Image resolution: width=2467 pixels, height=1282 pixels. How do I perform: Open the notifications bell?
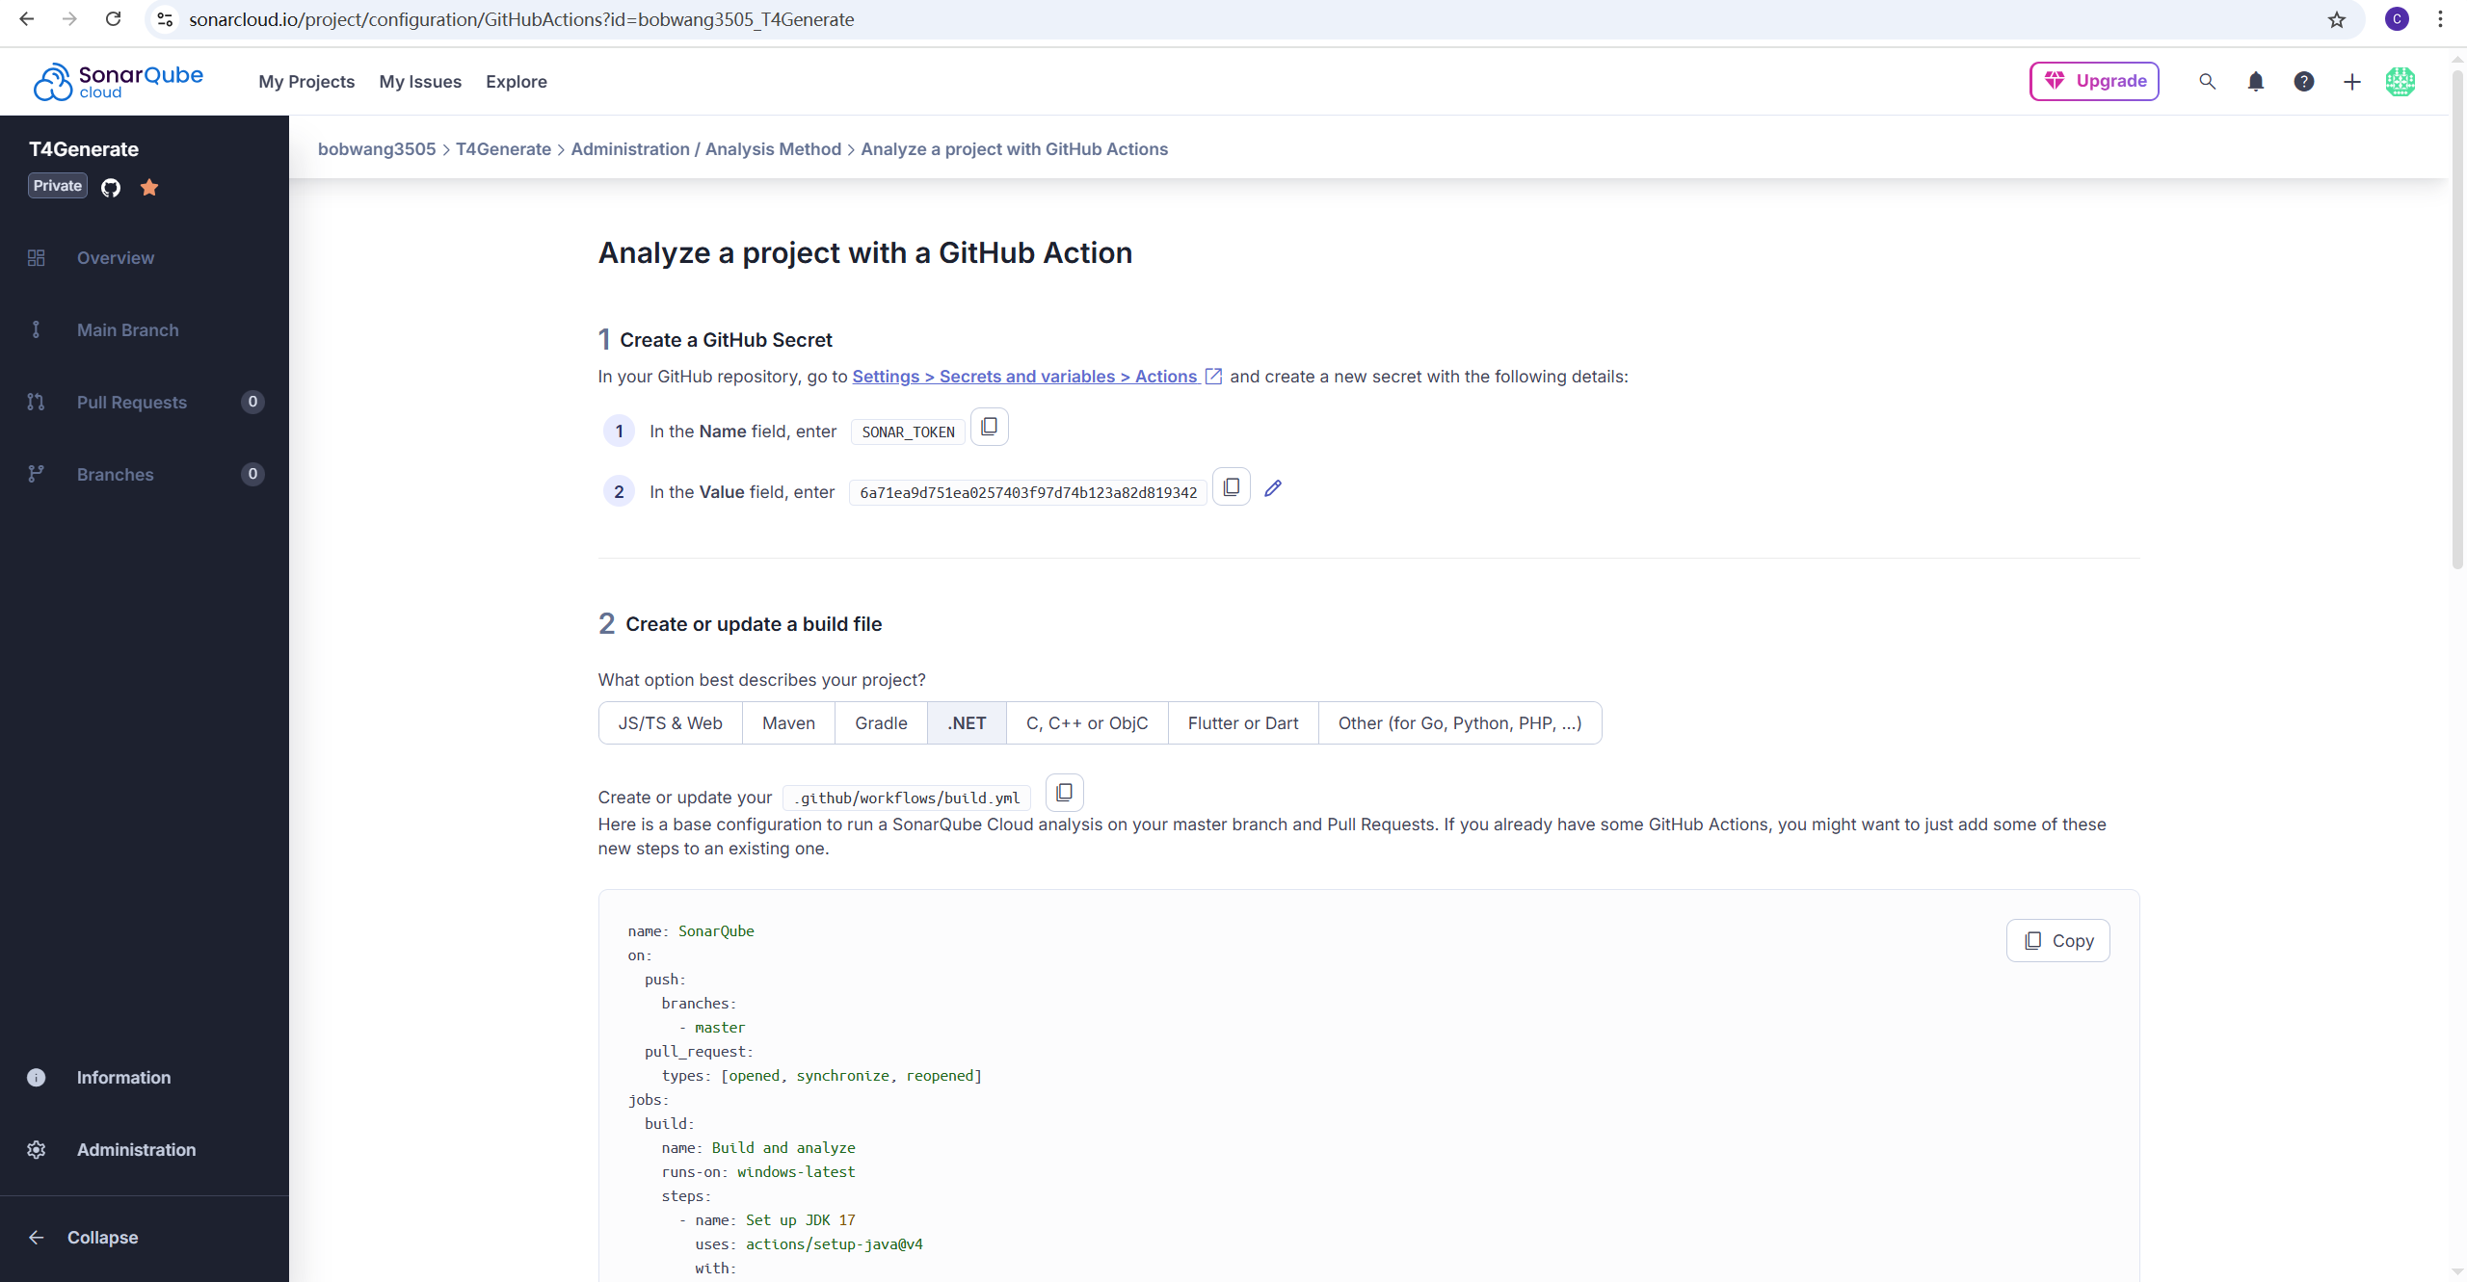point(2255,82)
